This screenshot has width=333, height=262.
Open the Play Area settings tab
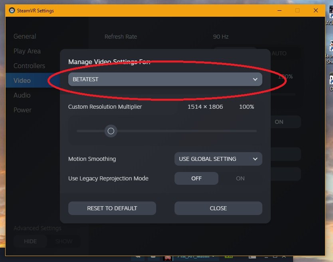tap(27, 51)
